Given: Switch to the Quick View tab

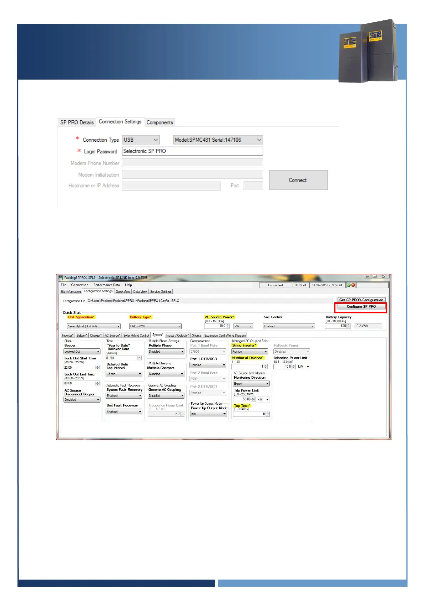Looking at the screenshot, I should 123,292.
